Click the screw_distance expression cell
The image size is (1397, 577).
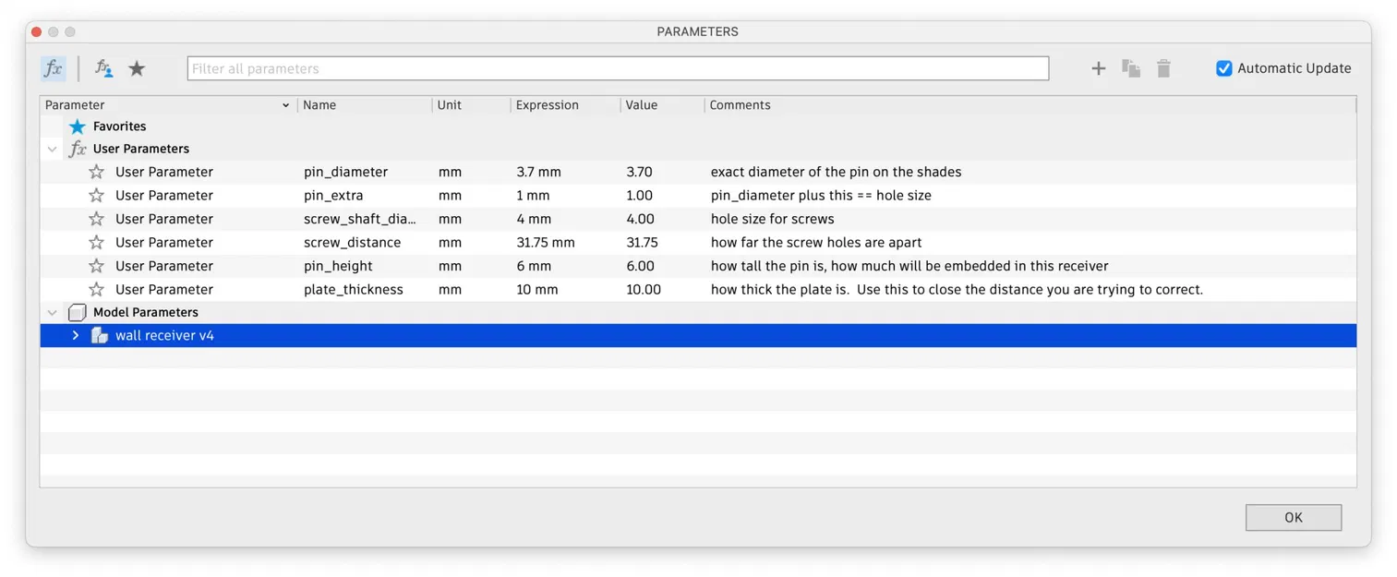(546, 243)
